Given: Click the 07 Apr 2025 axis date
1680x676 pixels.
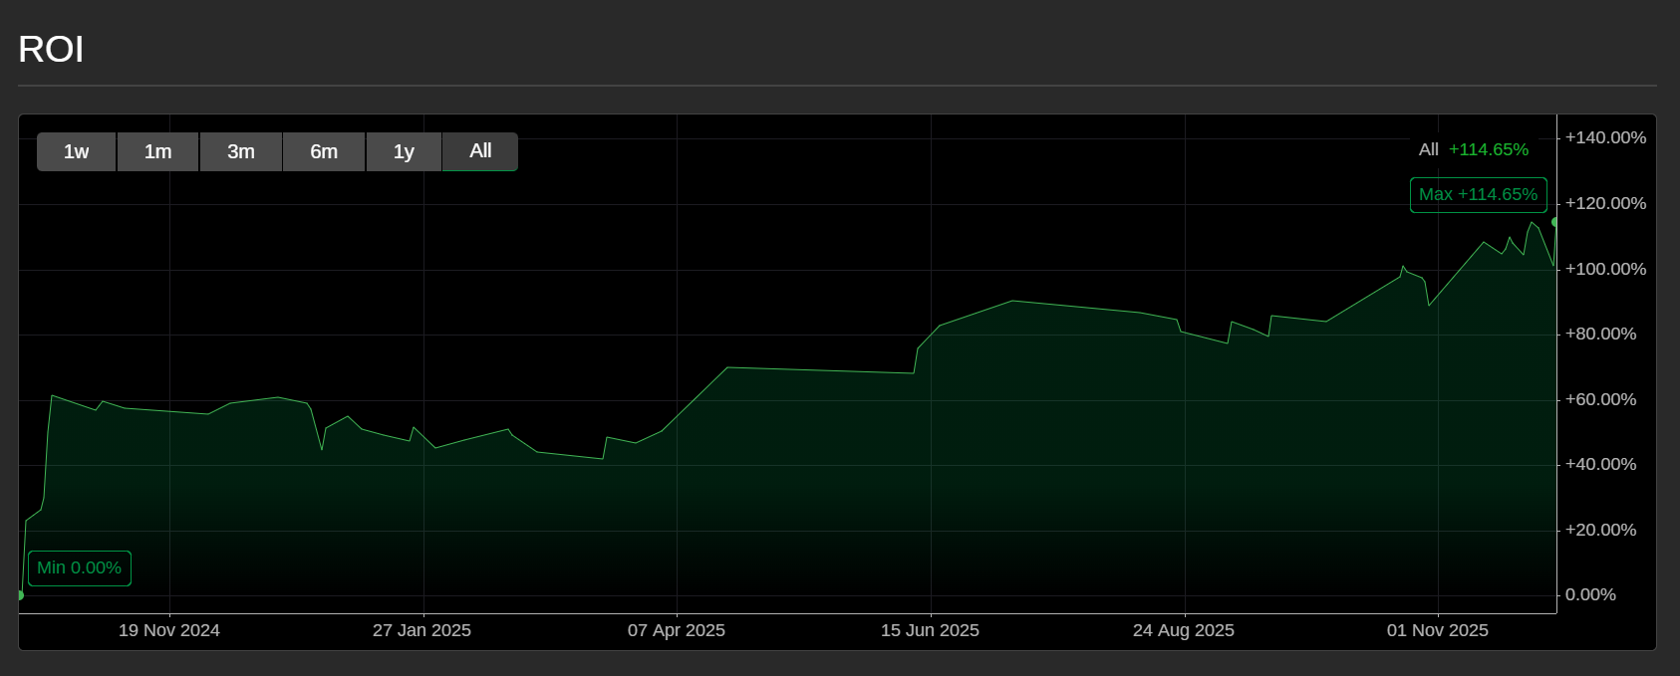Looking at the screenshot, I should coord(677,630).
